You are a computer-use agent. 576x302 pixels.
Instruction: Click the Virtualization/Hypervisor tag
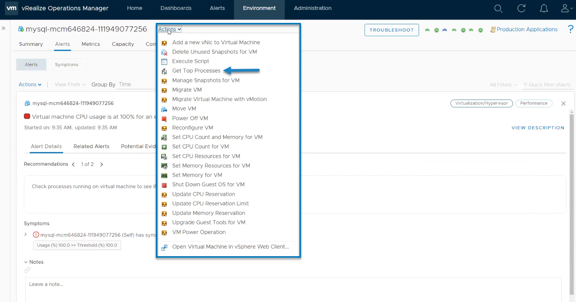(x=482, y=103)
